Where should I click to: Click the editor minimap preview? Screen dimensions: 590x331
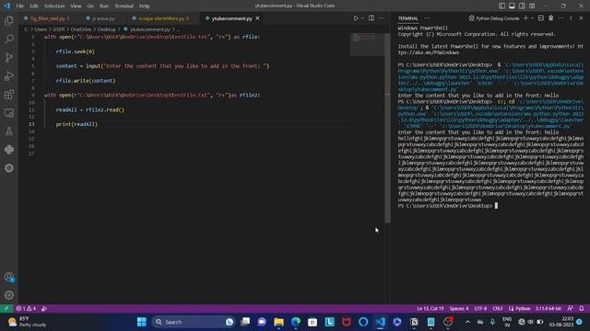(367, 44)
